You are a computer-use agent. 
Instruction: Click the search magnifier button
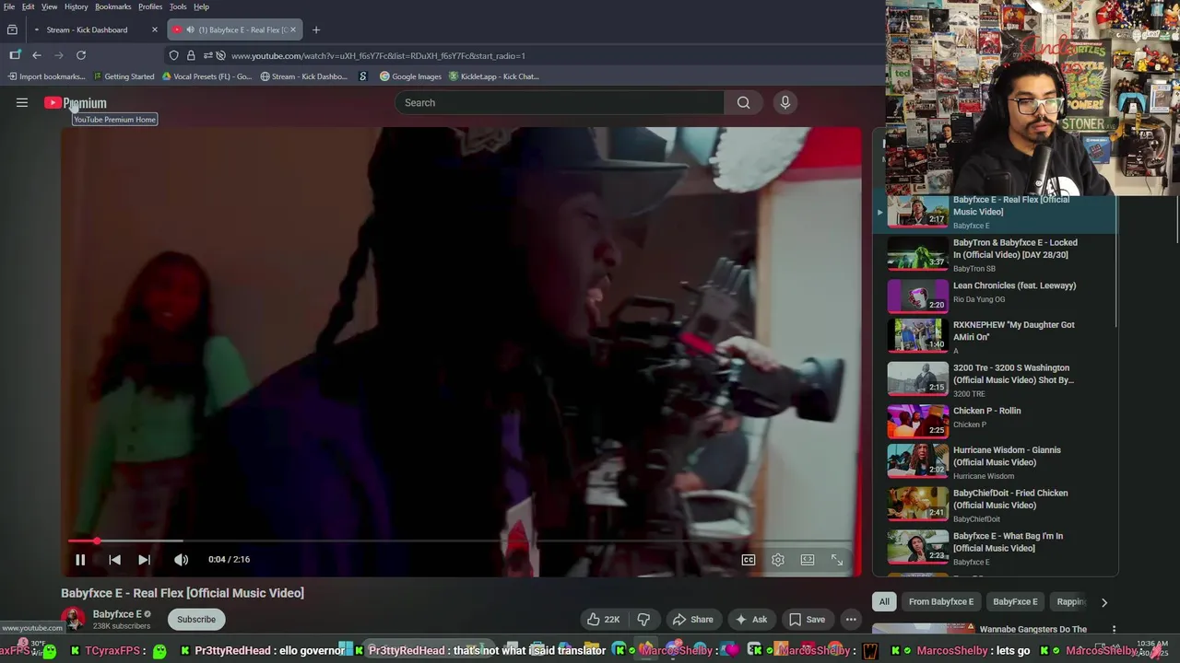743,102
